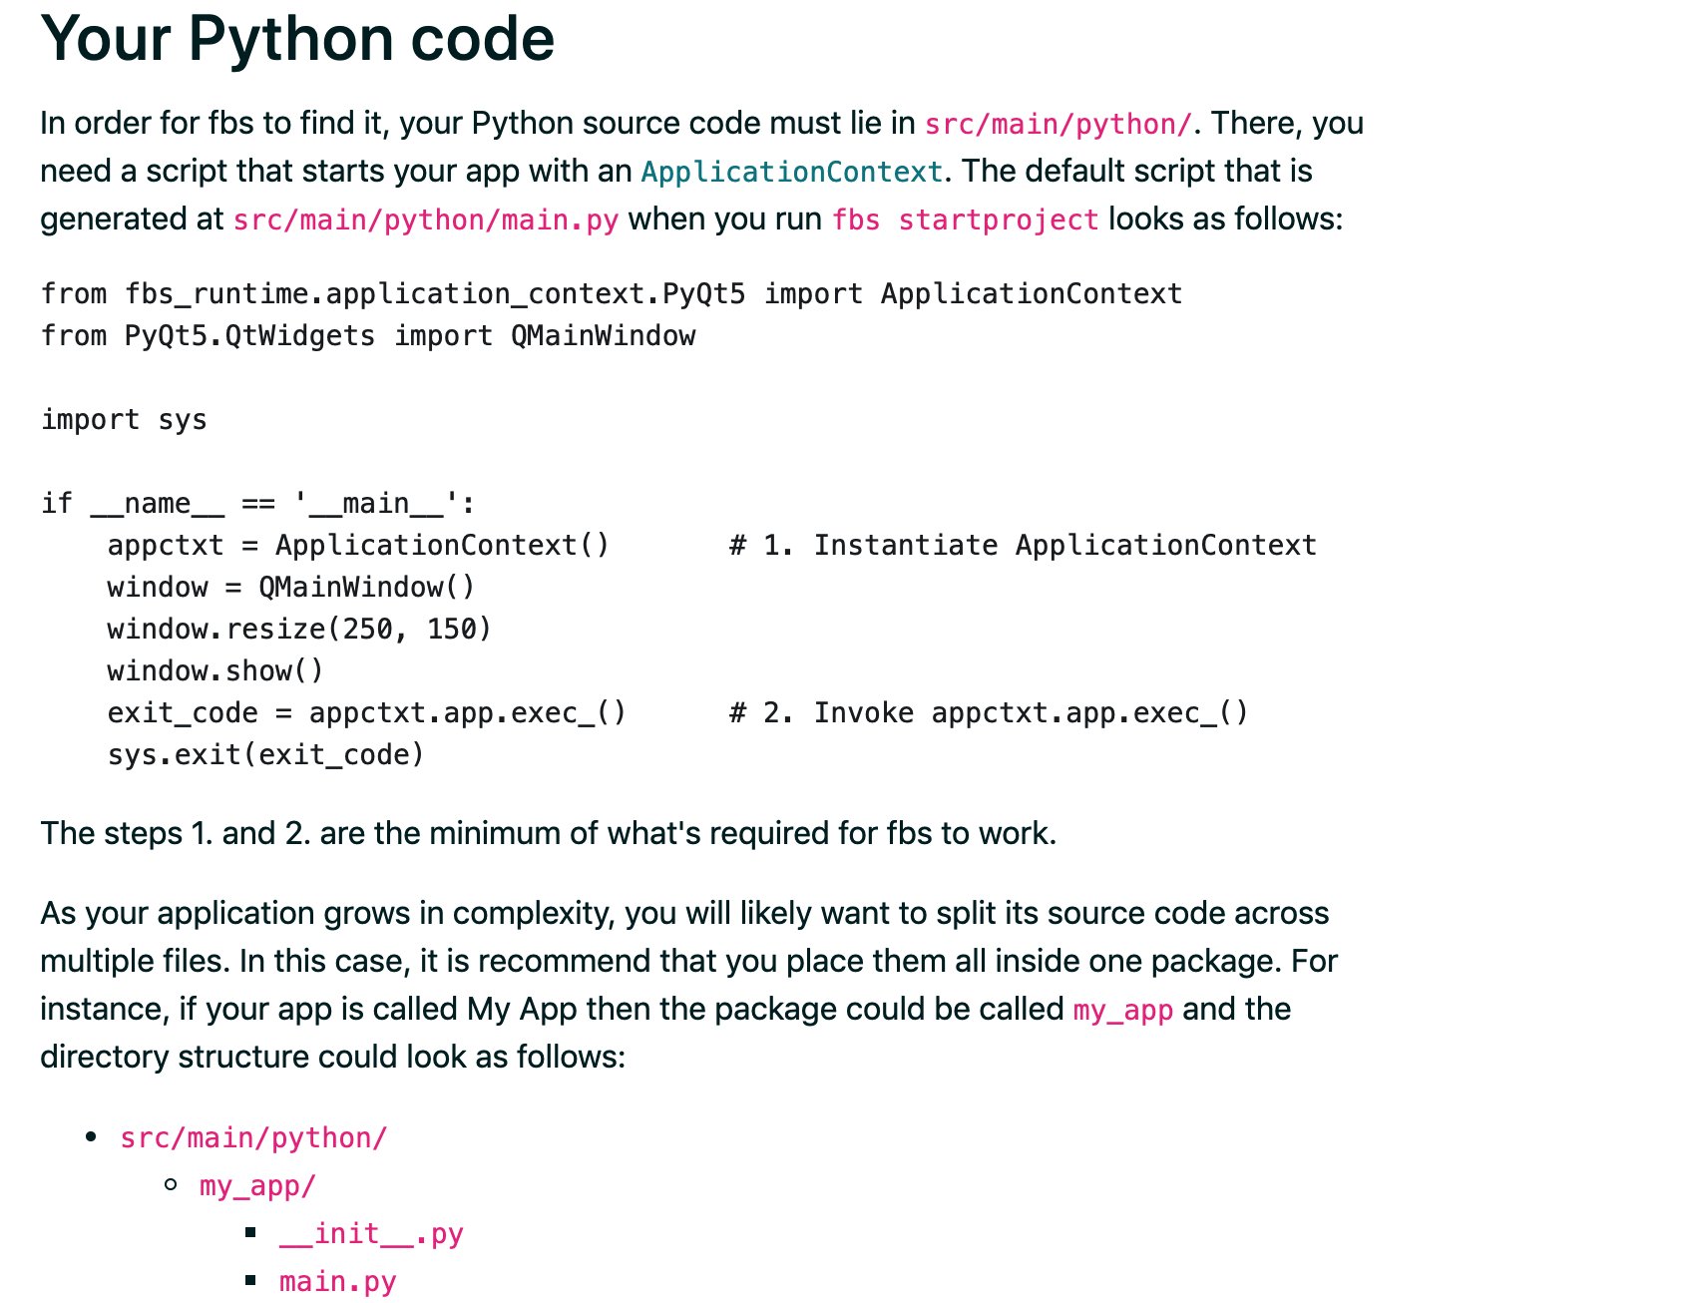Click the main.py list item
This screenshot has height=1303, width=1696.
338,1281
